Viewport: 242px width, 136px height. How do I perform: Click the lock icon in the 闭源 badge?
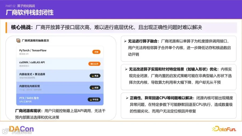tap(93, 88)
